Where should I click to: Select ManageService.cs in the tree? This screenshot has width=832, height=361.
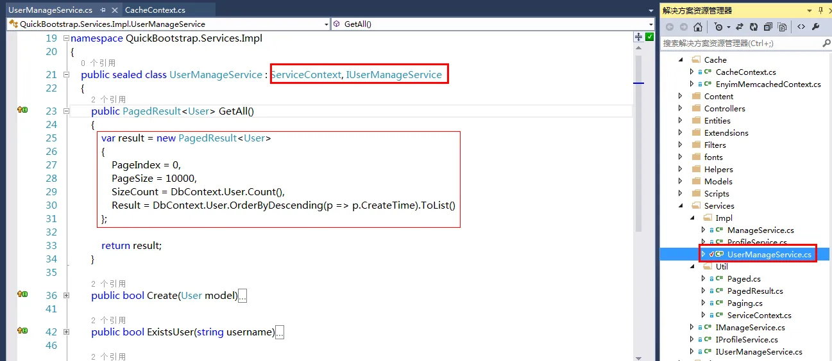(x=760, y=230)
